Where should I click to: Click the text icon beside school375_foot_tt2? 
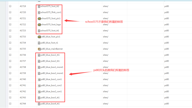coord(39,6)
